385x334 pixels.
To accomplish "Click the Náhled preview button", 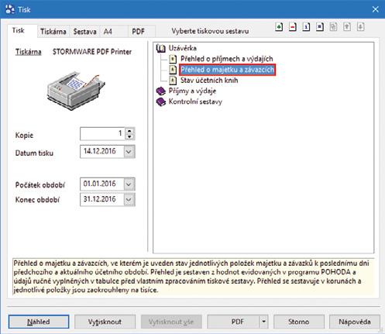I will 39,322.
